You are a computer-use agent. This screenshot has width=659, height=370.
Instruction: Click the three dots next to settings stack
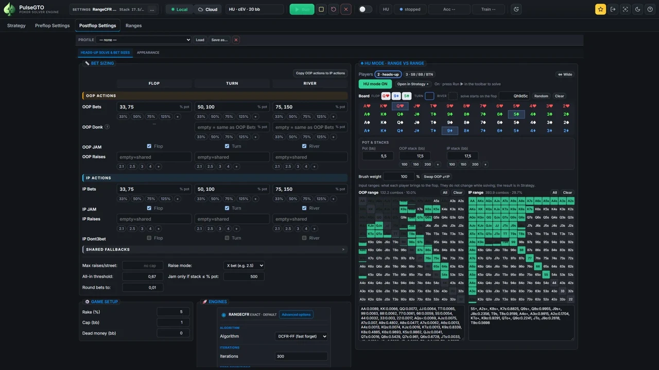click(151, 9)
